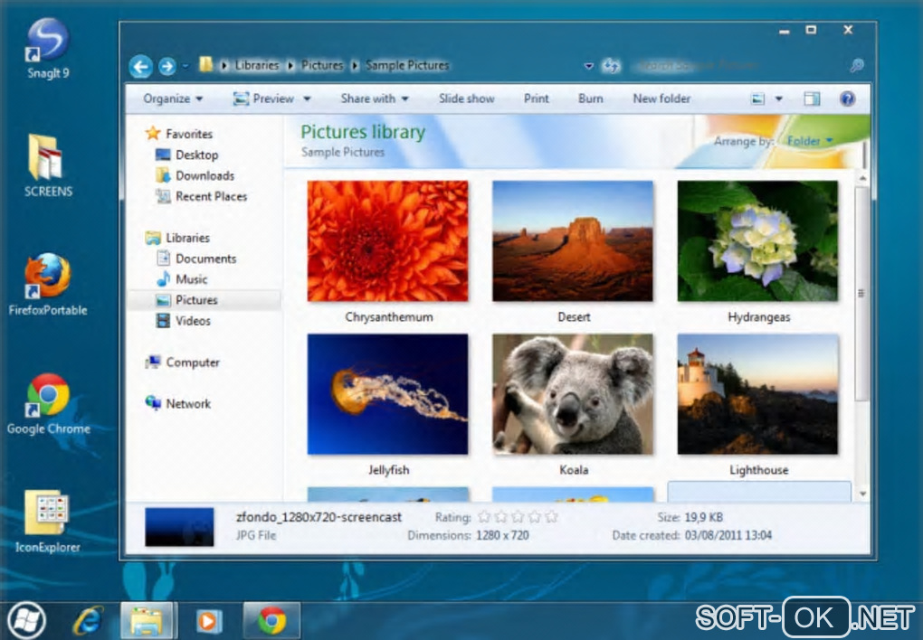Viewport: 923px width, 640px height.
Task: Click the search magnifier icon
Action: pos(856,66)
